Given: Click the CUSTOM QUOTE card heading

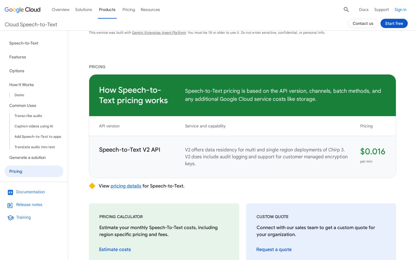Looking at the screenshot, I should click(x=272, y=217).
